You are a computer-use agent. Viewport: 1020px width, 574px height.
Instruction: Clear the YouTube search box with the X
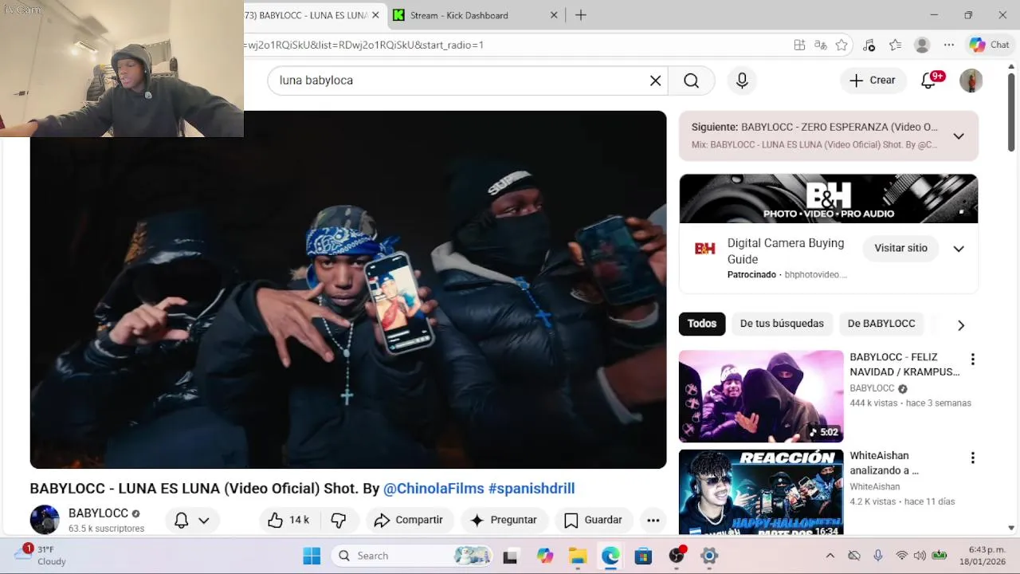(655, 81)
